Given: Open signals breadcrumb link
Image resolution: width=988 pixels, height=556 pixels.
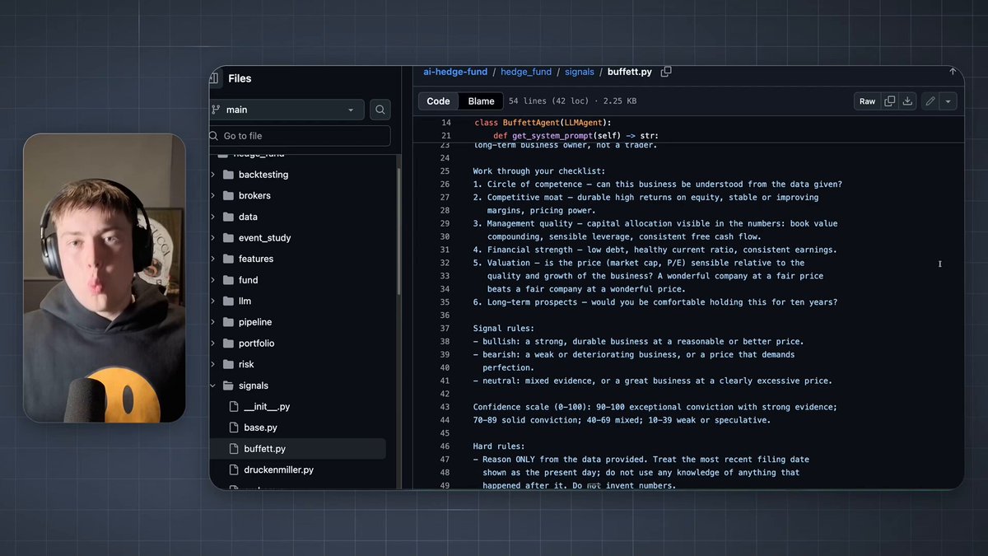Looking at the screenshot, I should pyautogui.click(x=580, y=72).
